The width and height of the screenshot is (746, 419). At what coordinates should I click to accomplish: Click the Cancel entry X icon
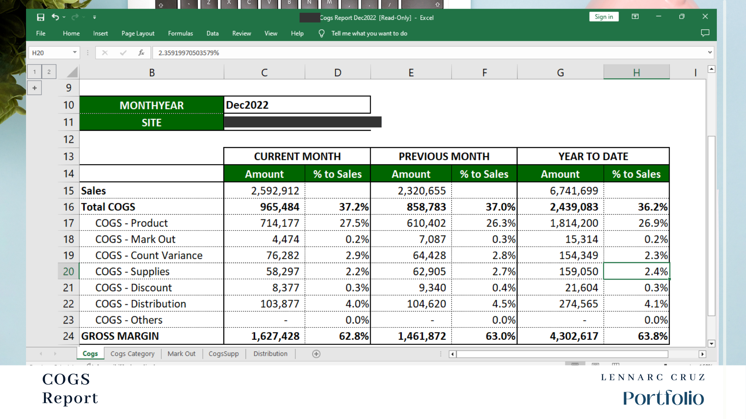coord(105,53)
